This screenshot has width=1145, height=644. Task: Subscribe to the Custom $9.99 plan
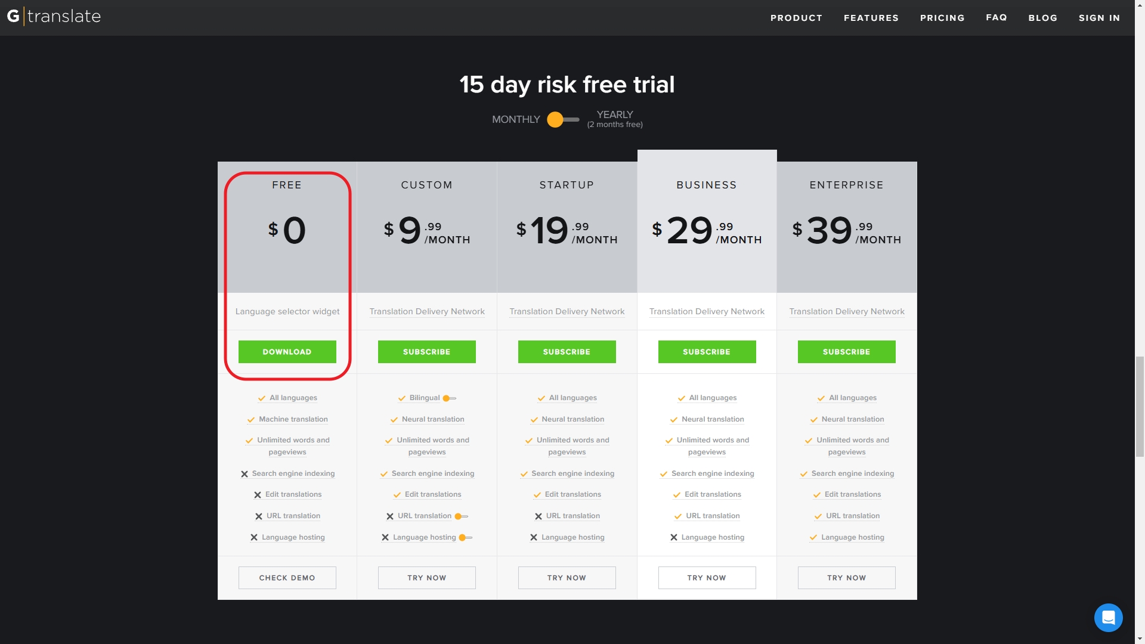point(427,352)
